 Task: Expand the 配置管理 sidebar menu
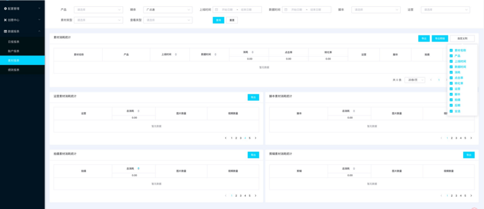(22, 9)
